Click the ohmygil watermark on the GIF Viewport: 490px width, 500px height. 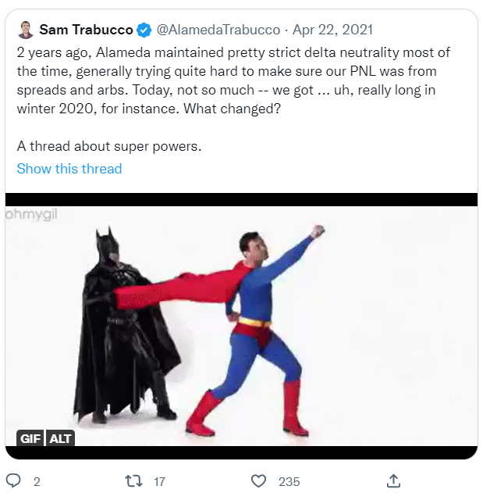(31, 216)
